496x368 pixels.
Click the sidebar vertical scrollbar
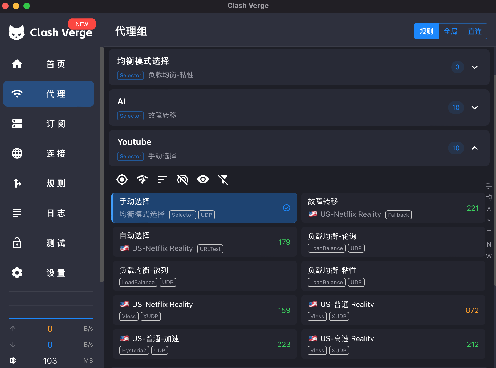(x=101, y=164)
